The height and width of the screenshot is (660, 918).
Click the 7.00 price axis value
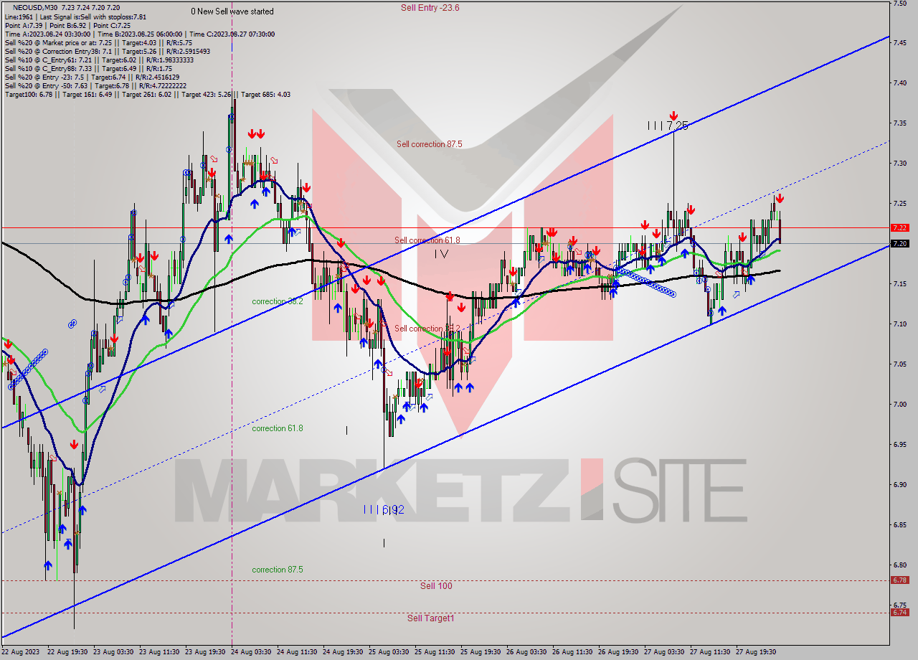point(900,404)
